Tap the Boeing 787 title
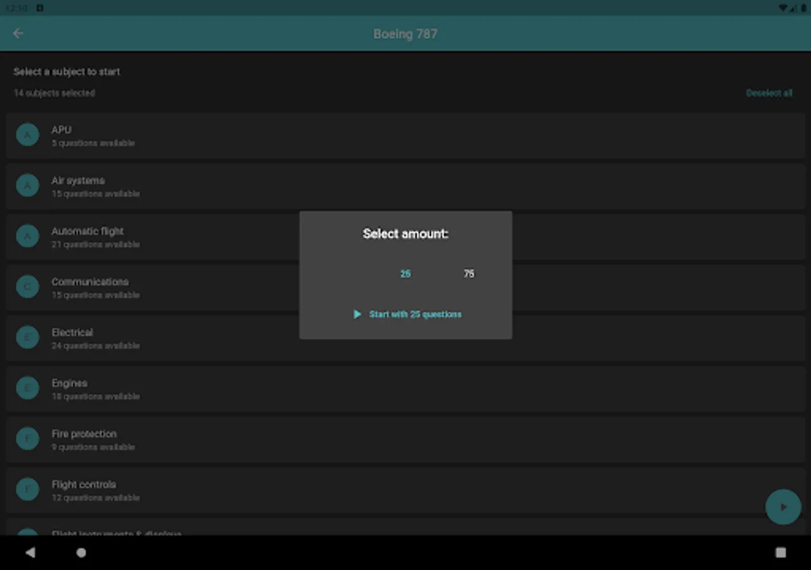 [405, 34]
